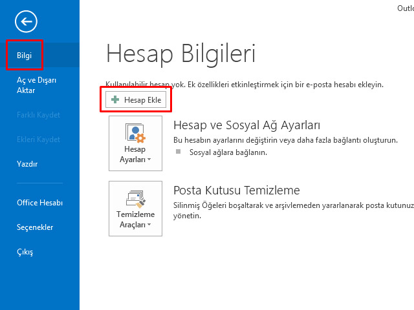Open the Office Hesabı section
This screenshot has height=310, width=414.
click(39, 203)
